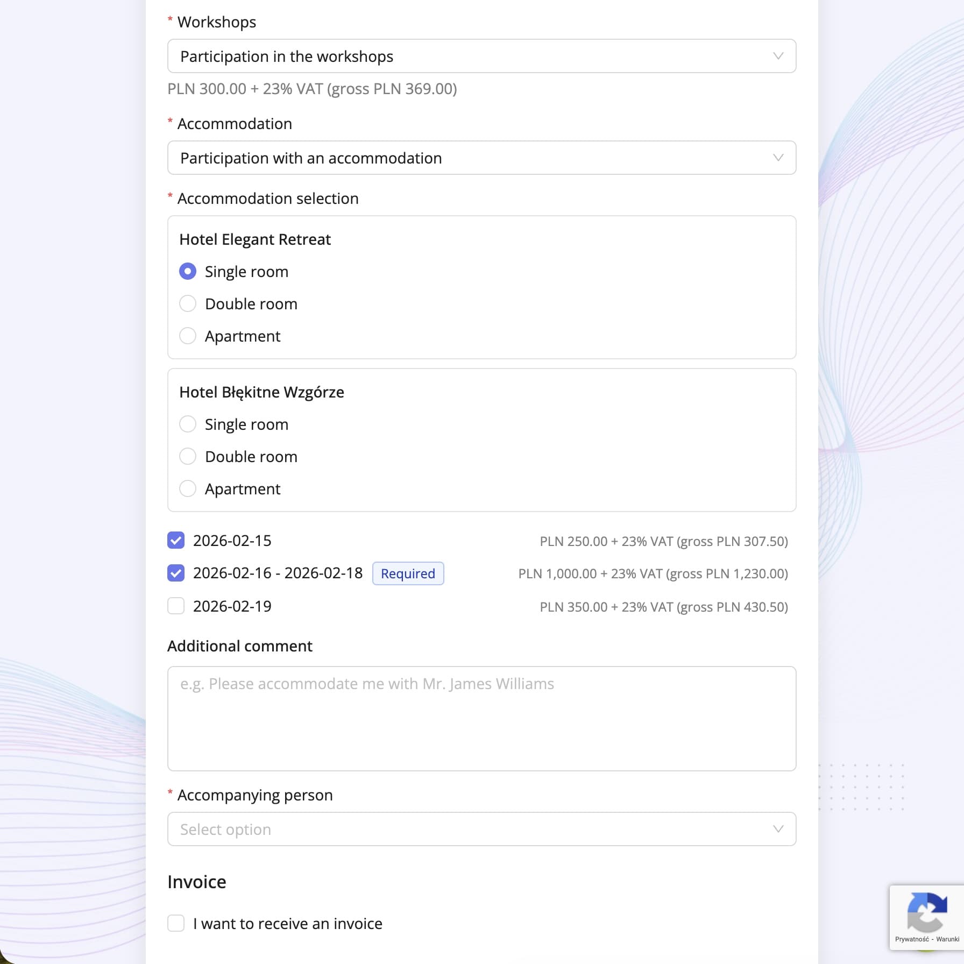This screenshot has width=964, height=964.
Task: Click the Workshops dropdown chevron arrow
Action: 778,56
